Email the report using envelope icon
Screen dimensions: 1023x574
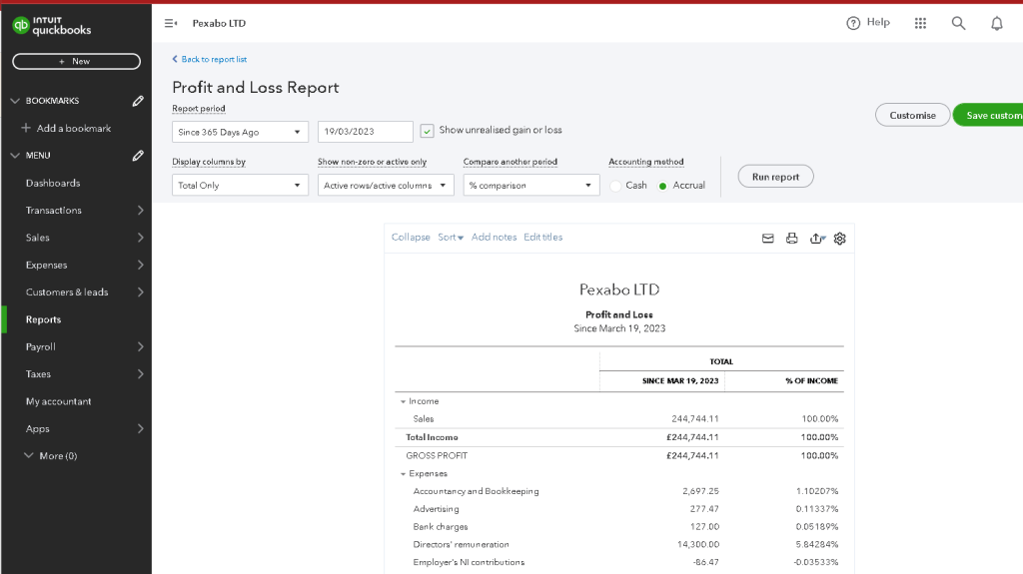[768, 238]
